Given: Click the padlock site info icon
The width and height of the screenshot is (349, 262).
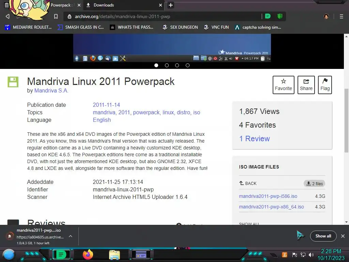Looking at the screenshot, I should [70, 16].
